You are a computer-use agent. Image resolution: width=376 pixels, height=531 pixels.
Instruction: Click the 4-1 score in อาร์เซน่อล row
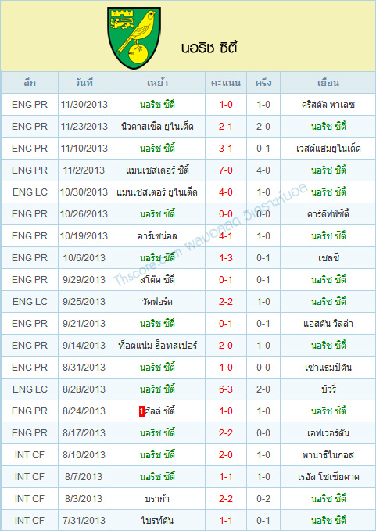226,236
